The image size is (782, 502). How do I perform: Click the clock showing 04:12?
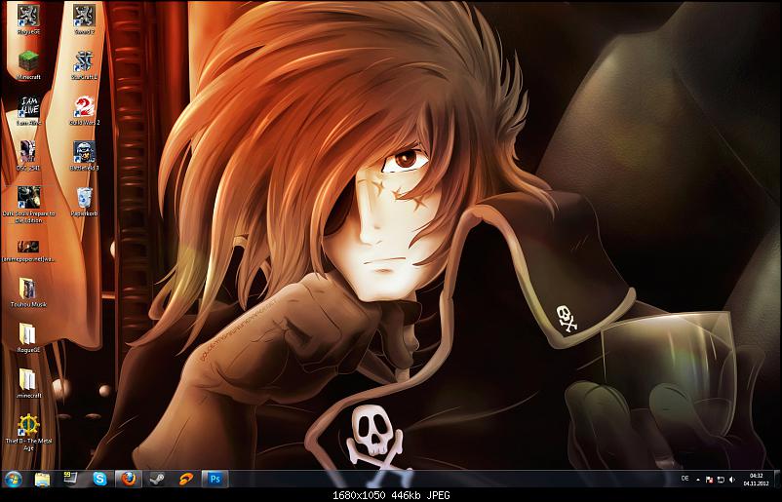click(x=757, y=479)
